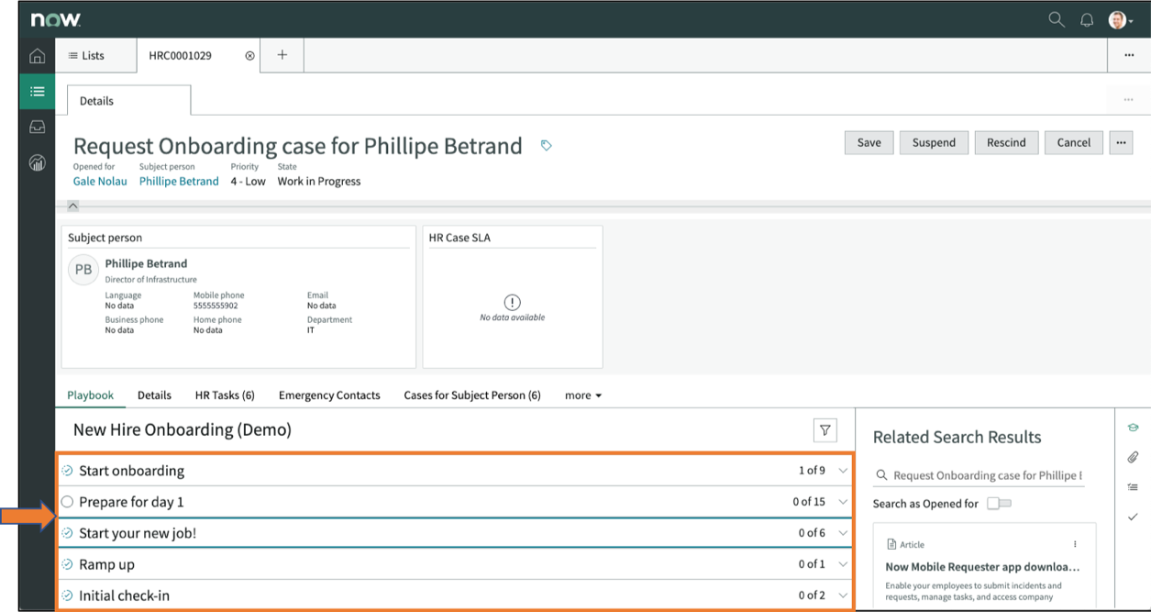Open Cases for Subject Person (6) tab
This screenshot has height=612, width=1151.
tap(472, 395)
